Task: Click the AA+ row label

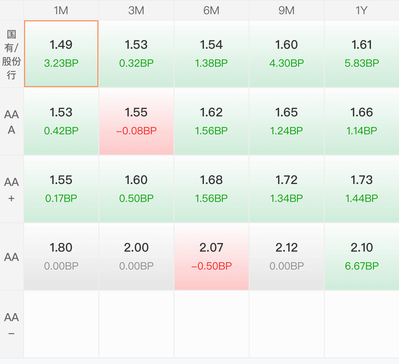Action: [x=11, y=189]
